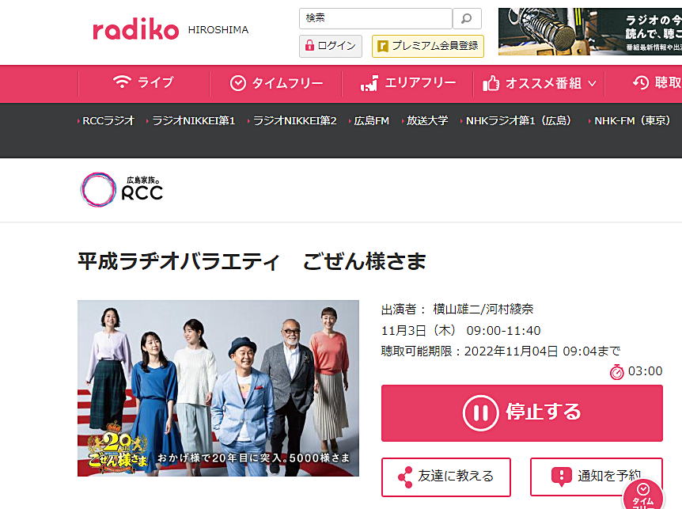Open the エリアフリー tab
Viewport: 682px width, 509px height.
[408, 82]
